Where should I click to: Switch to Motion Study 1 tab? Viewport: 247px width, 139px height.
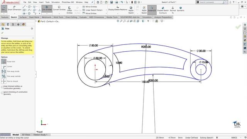(40, 135)
